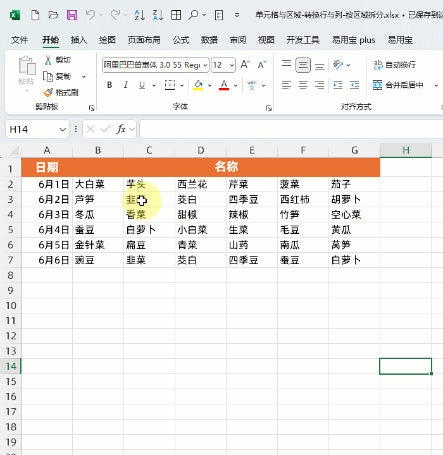The width and height of the screenshot is (443, 455).
Task: Open font settings dialog launcher
Action: coord(269,108)
